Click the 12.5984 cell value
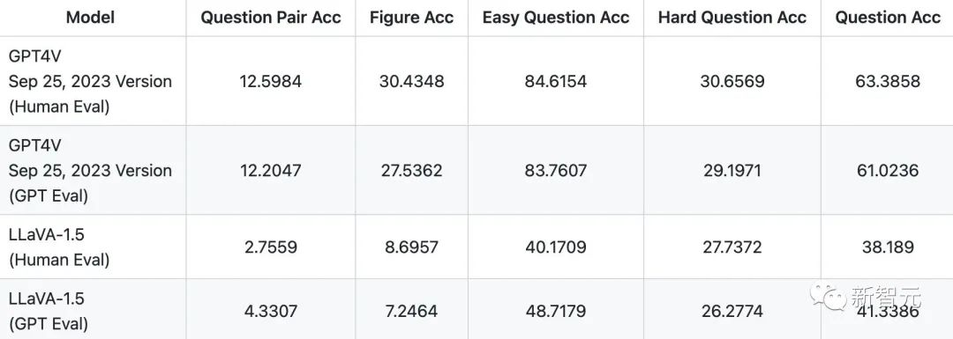953x339 pixels. (271, 81)
